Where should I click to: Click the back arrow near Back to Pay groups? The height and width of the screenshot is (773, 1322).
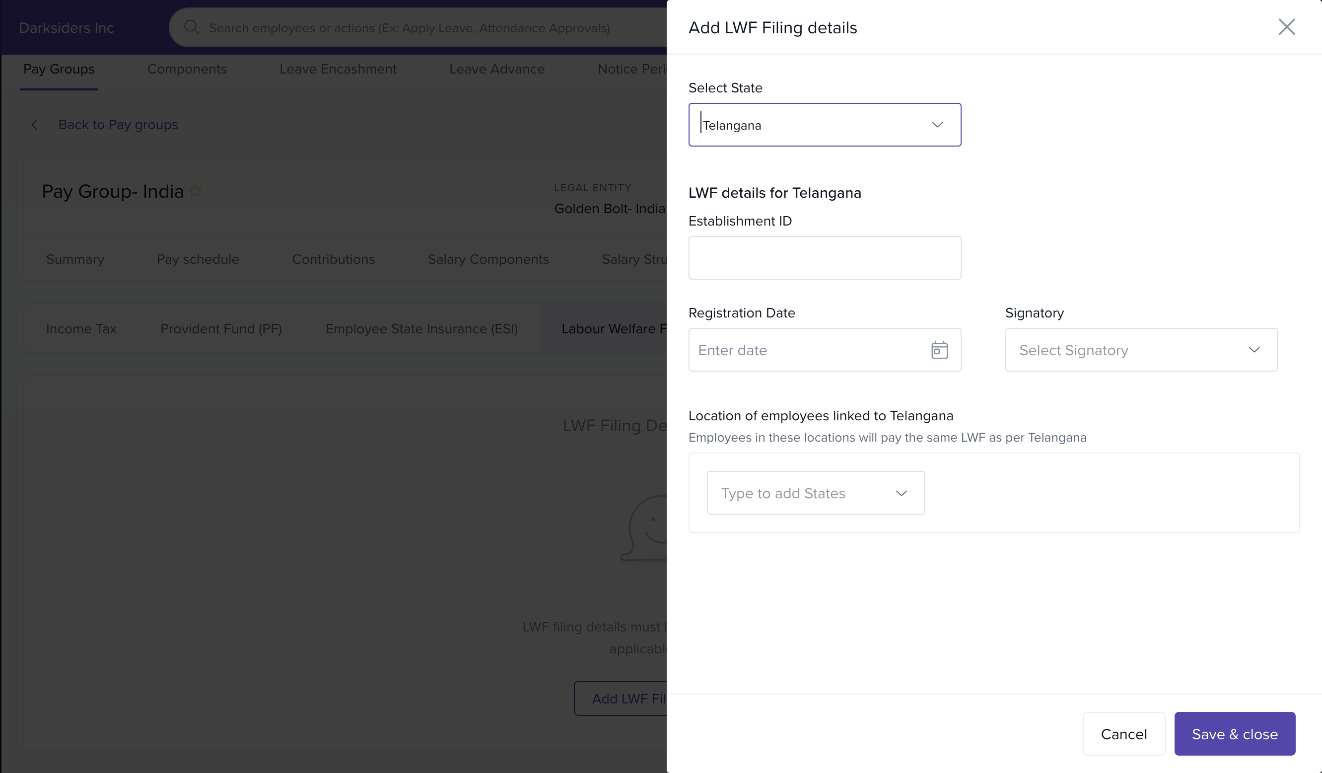coord(35,125)
